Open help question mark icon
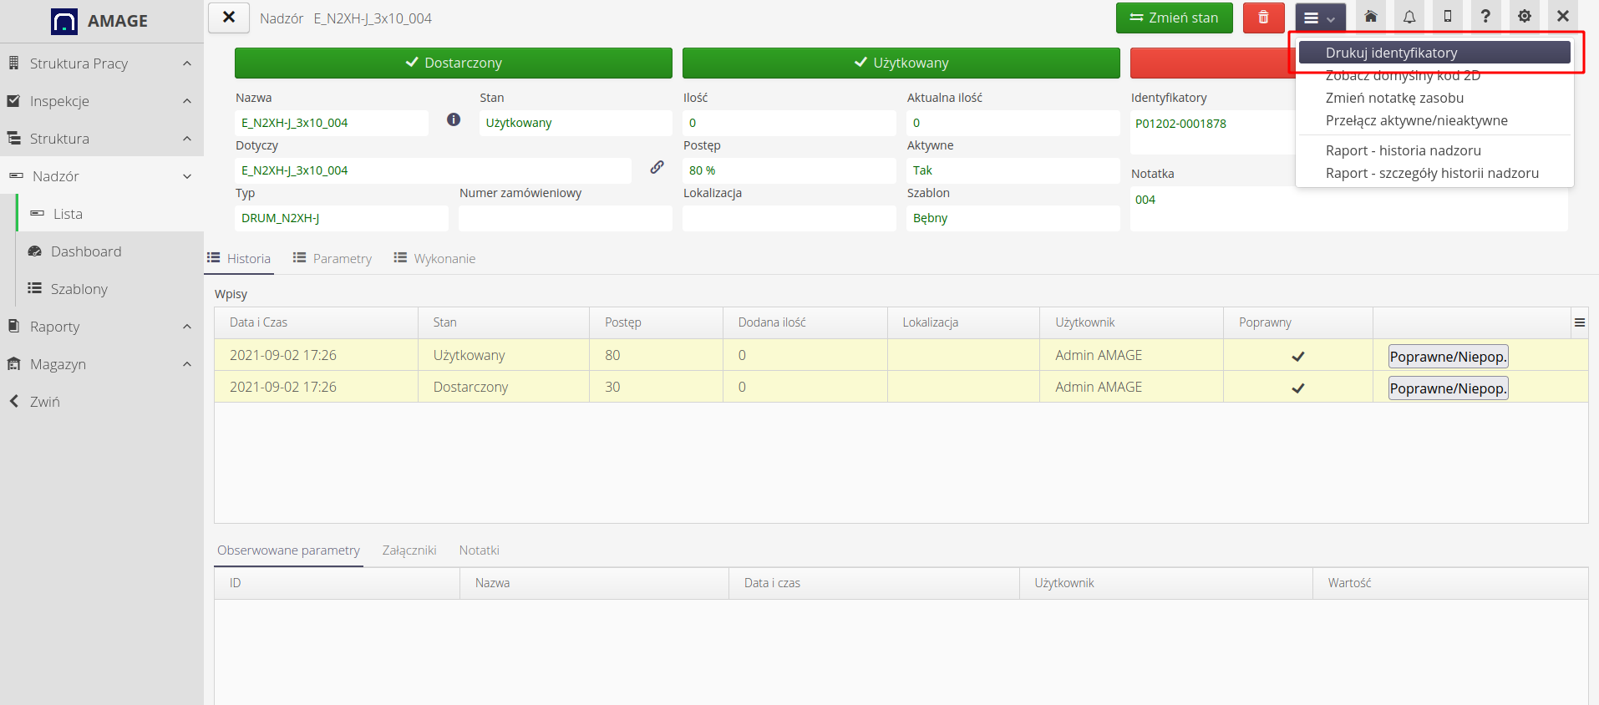Screen dimensions: 1599x705 click(1485, 17)
